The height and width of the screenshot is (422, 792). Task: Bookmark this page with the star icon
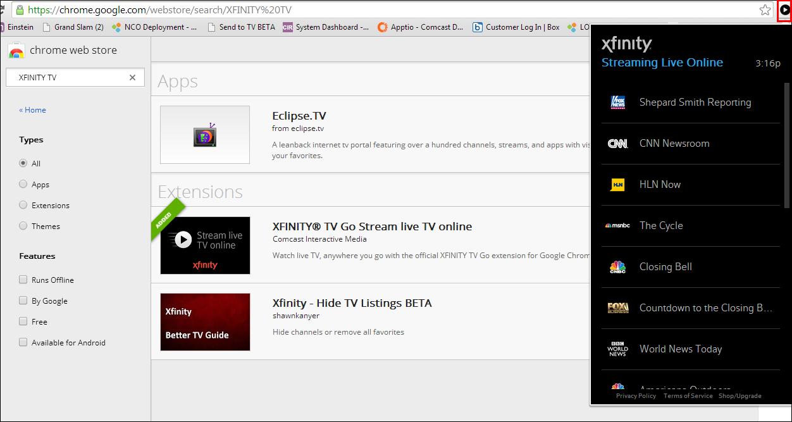tap(765, 10)
